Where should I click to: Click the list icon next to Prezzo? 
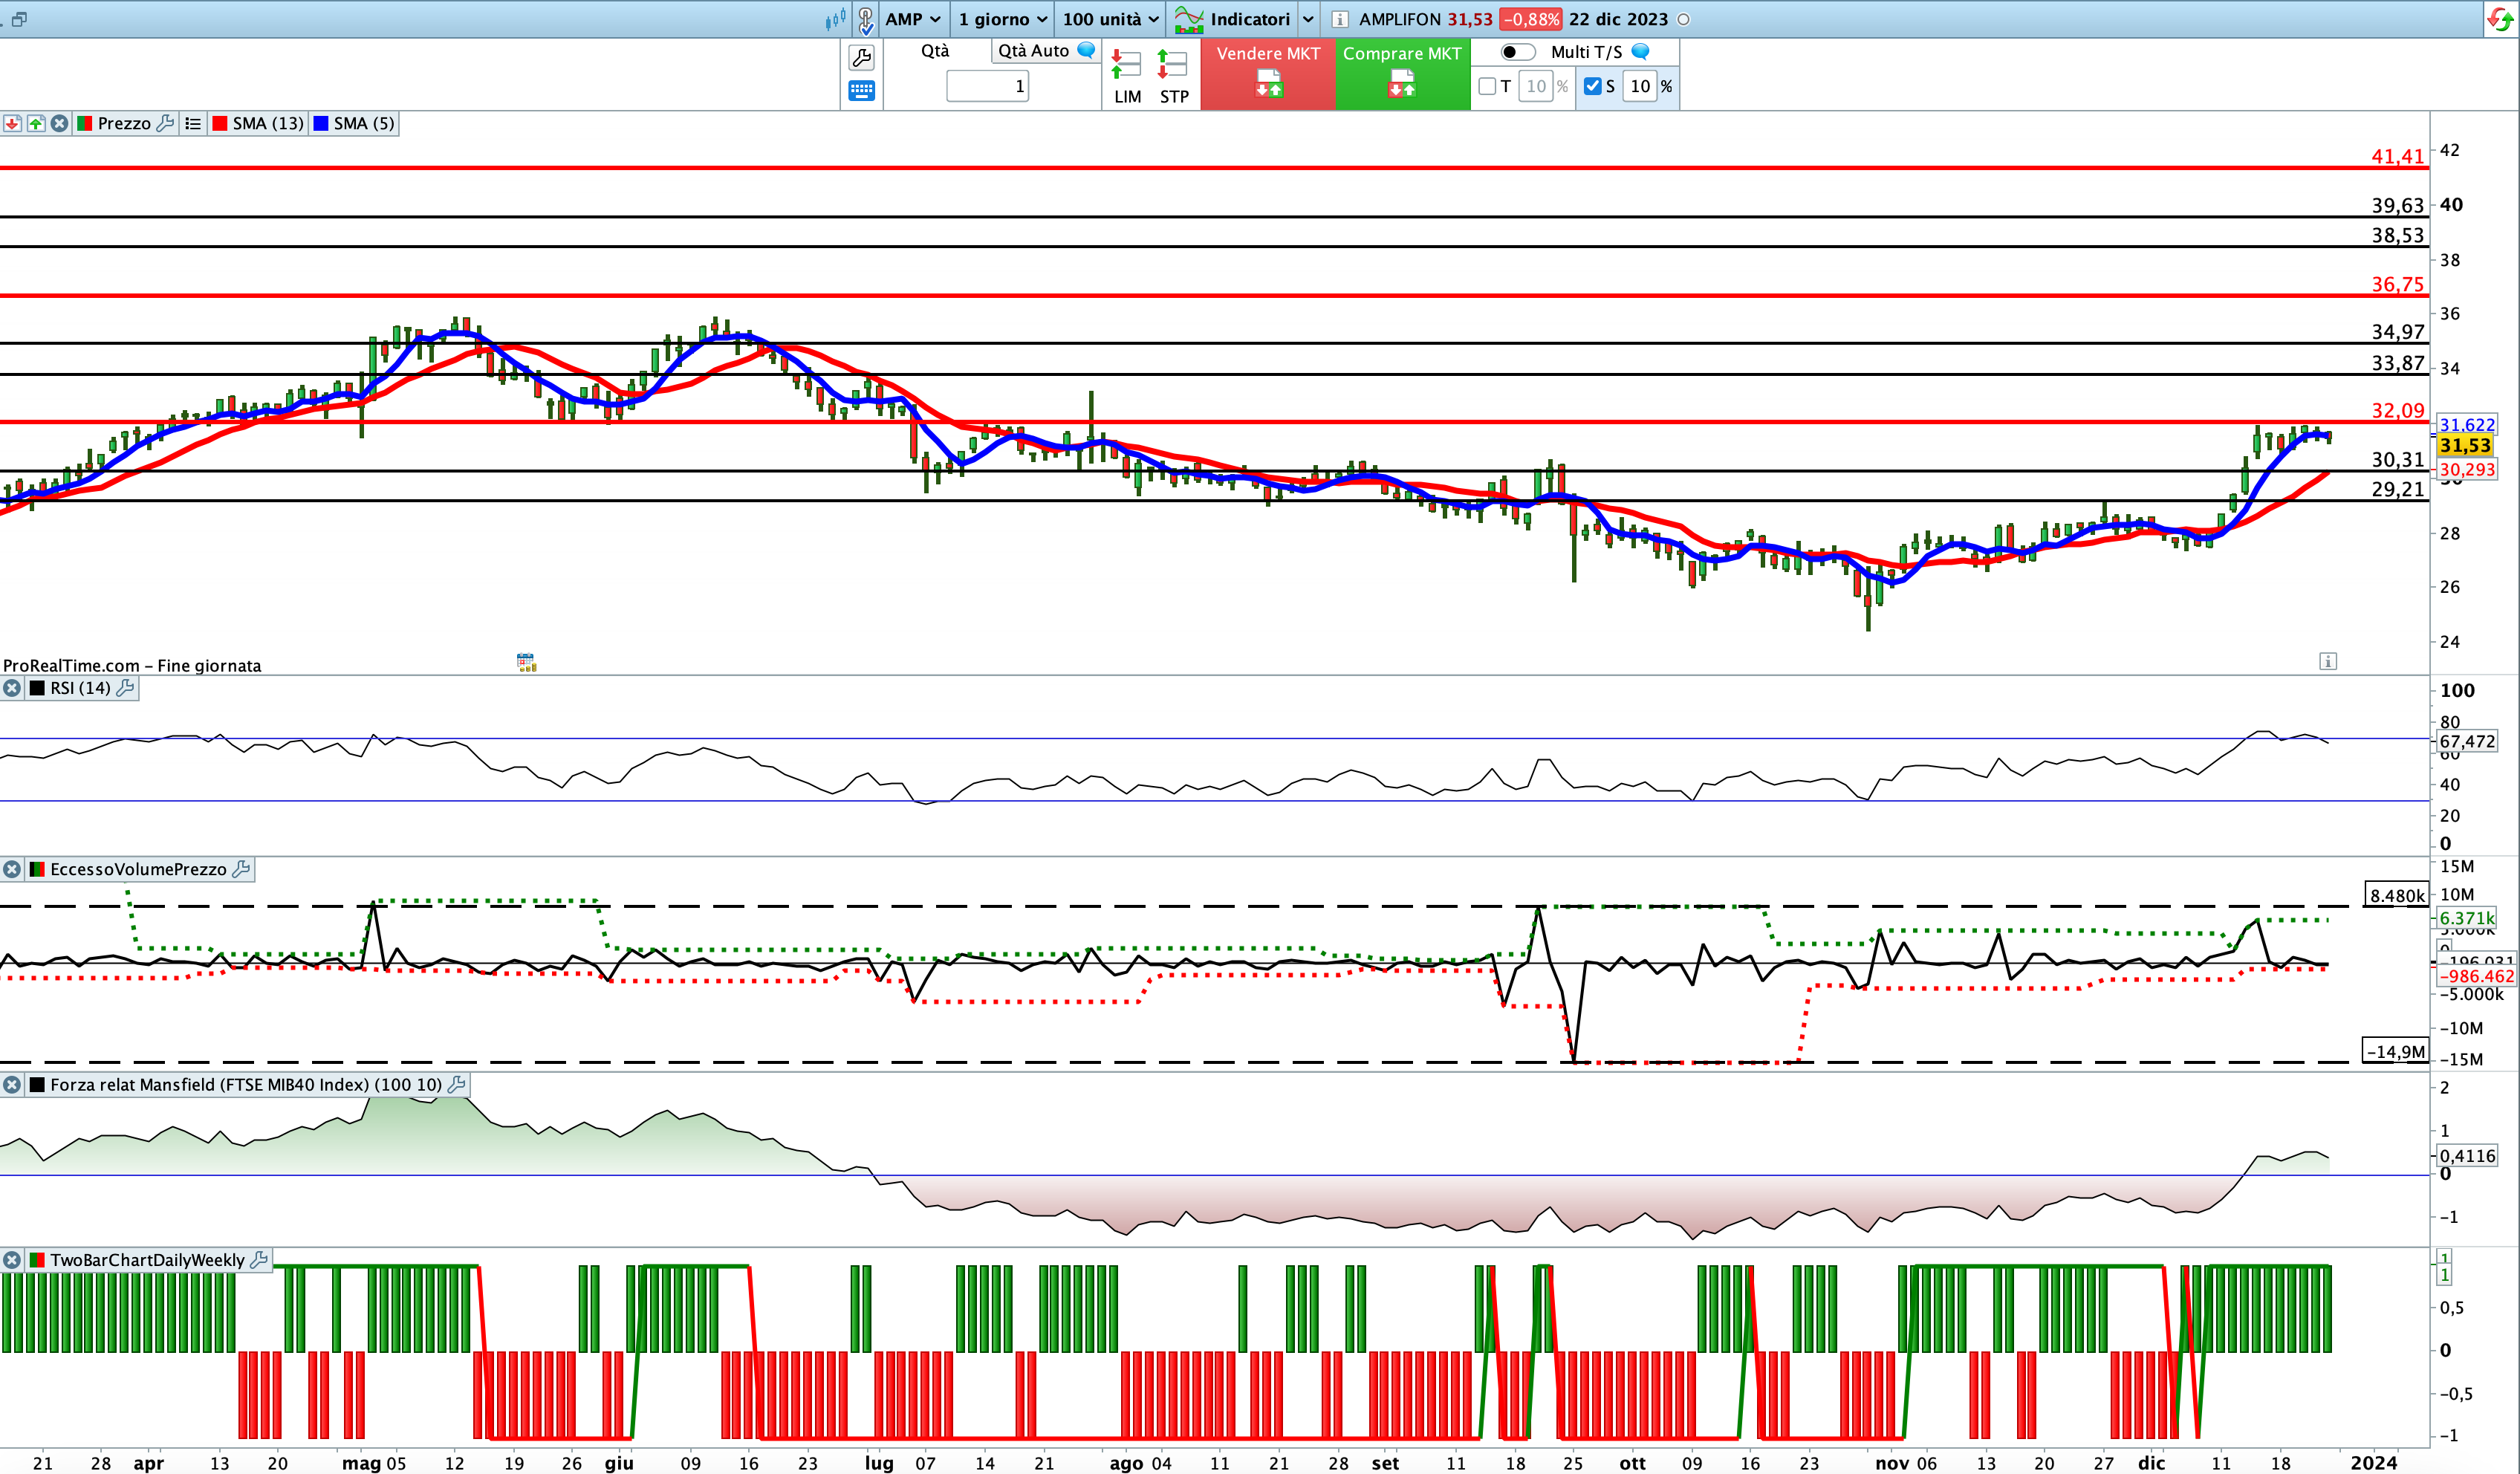[193, 123]
